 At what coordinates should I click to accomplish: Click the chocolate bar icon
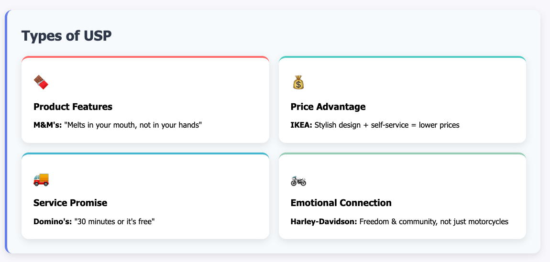tap(41, 82)
